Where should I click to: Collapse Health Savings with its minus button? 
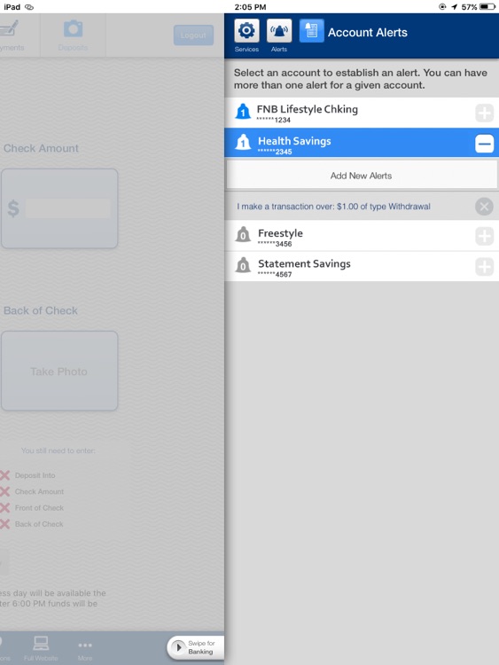click(x=484, y=144)
